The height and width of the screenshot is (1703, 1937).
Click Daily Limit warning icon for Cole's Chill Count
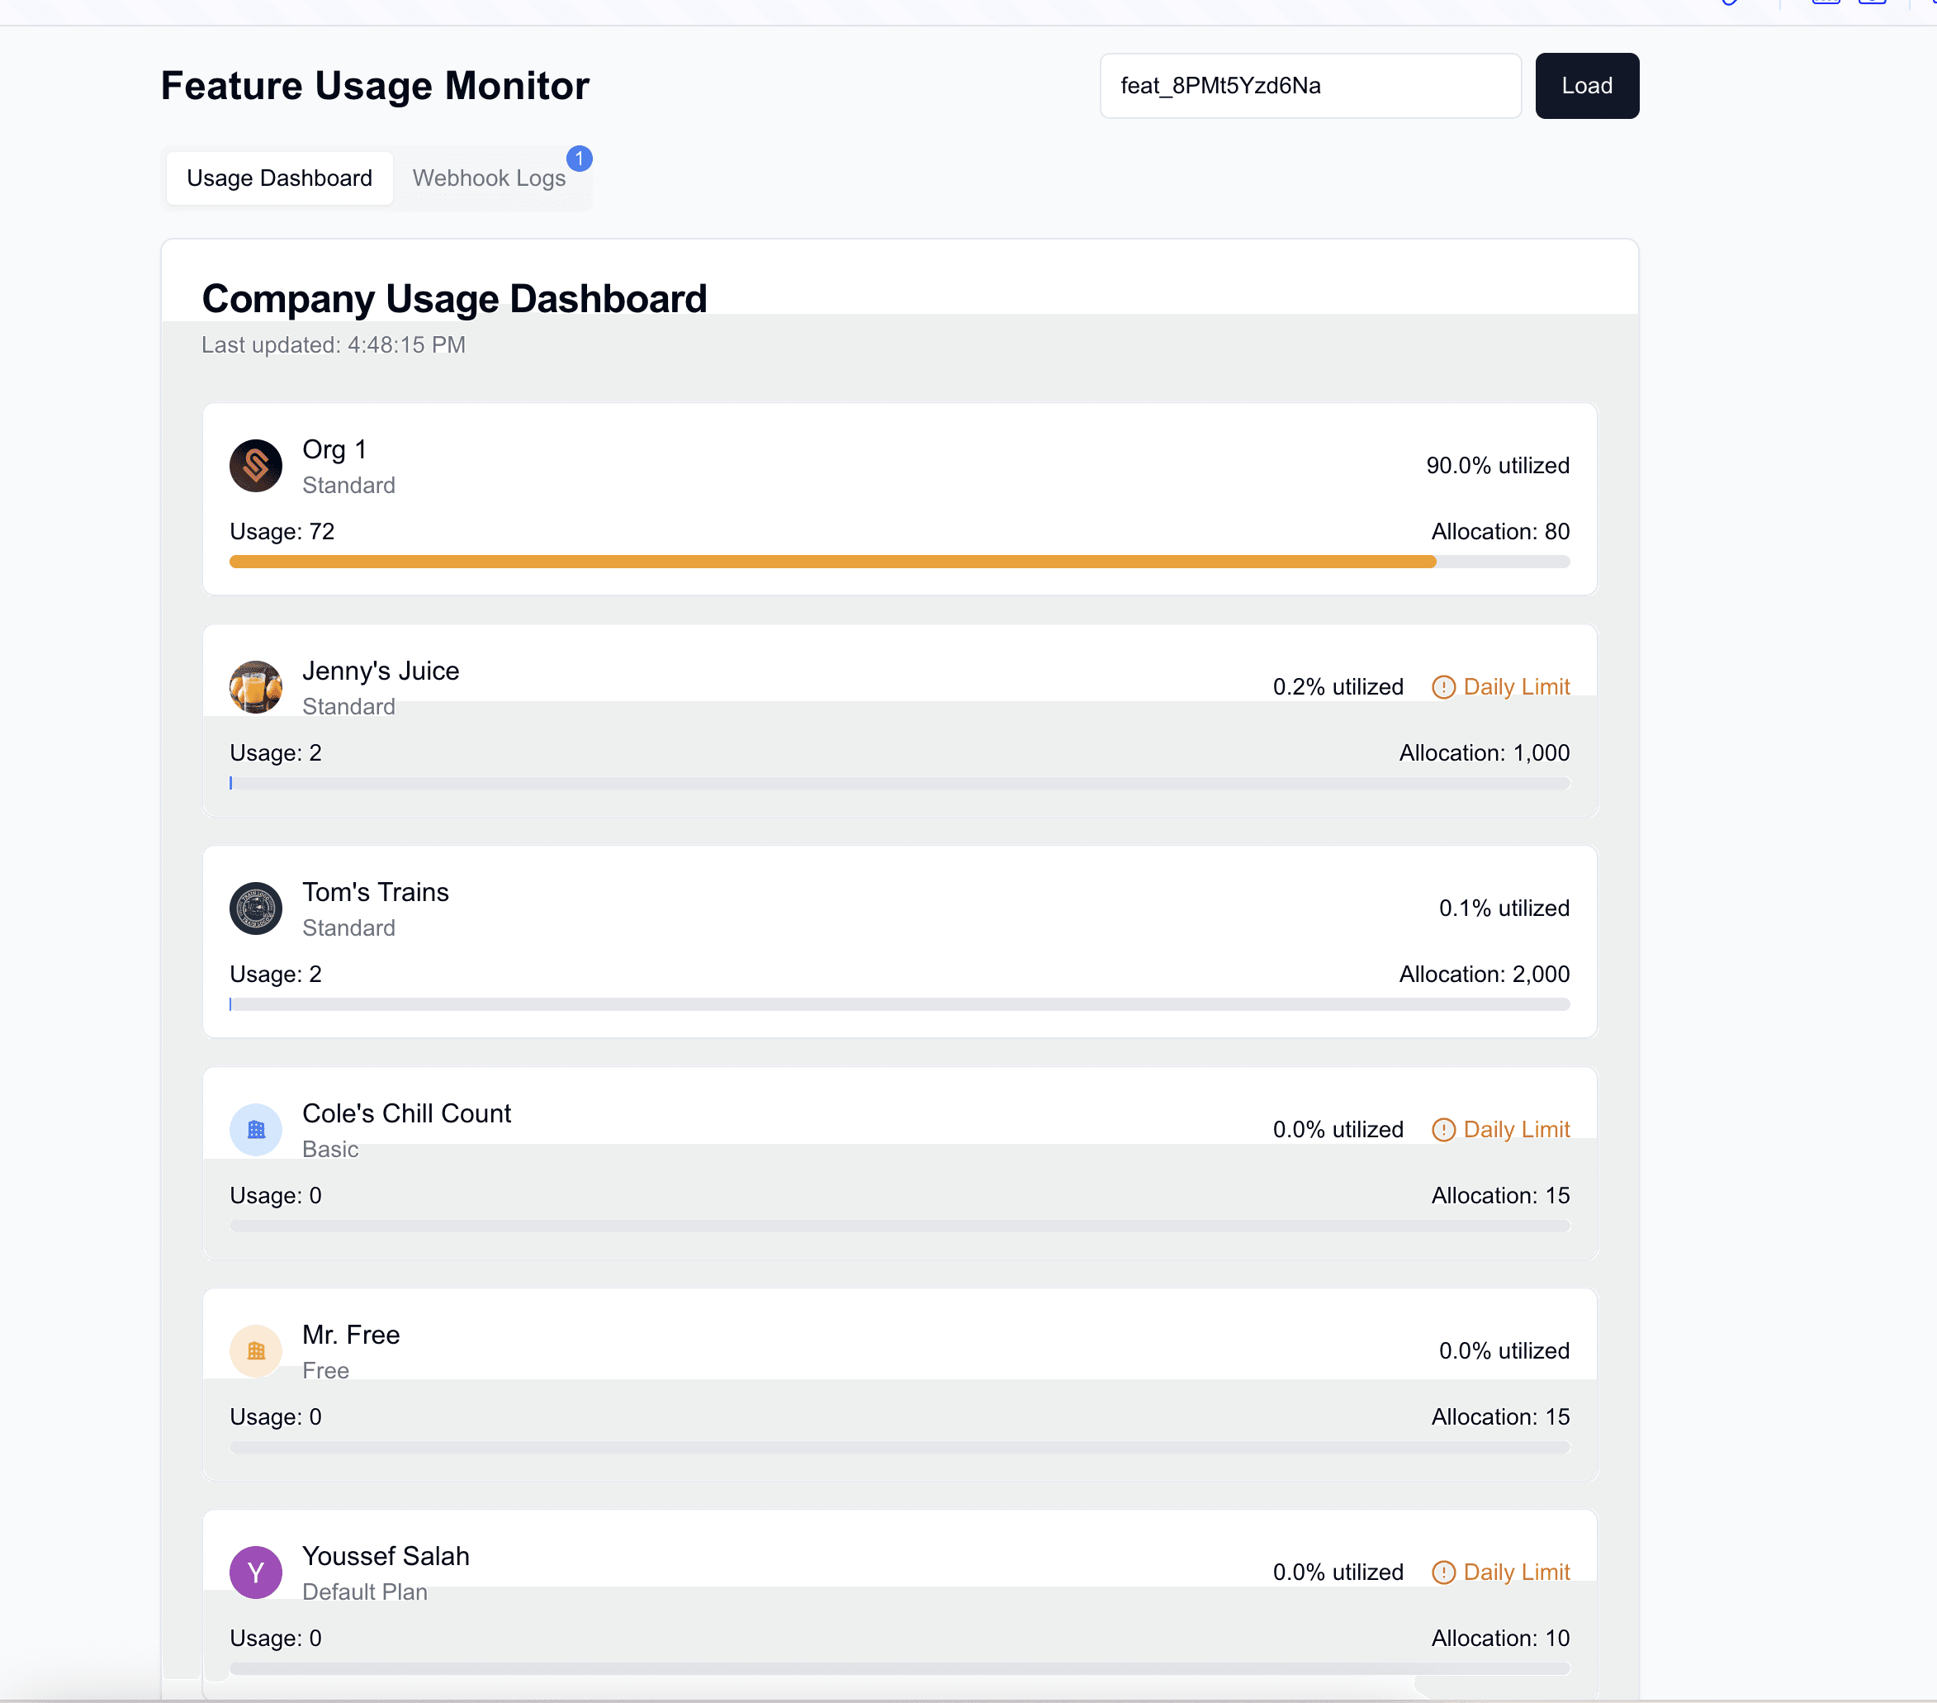click(x=1442, y=1130)
